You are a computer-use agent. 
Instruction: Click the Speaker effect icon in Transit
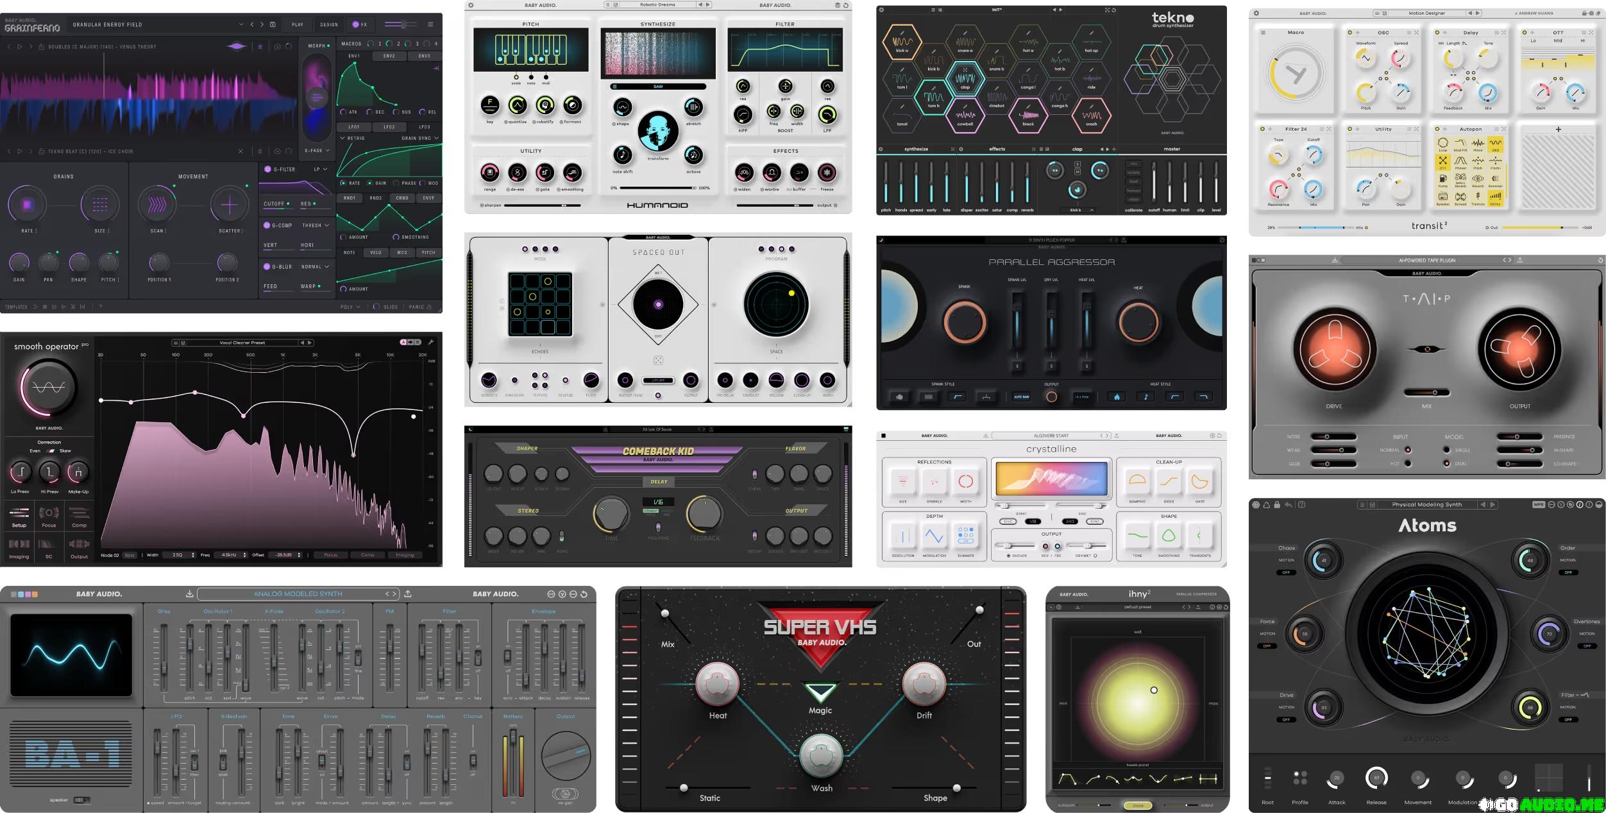coord(1443,197)
